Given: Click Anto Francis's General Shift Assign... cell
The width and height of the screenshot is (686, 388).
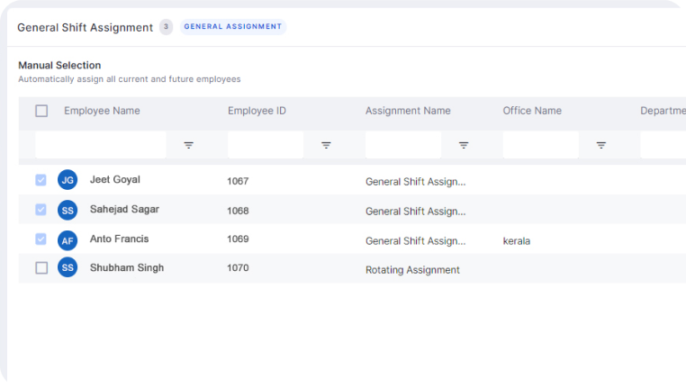Looking at the screenshot, I should coord(416,241).
